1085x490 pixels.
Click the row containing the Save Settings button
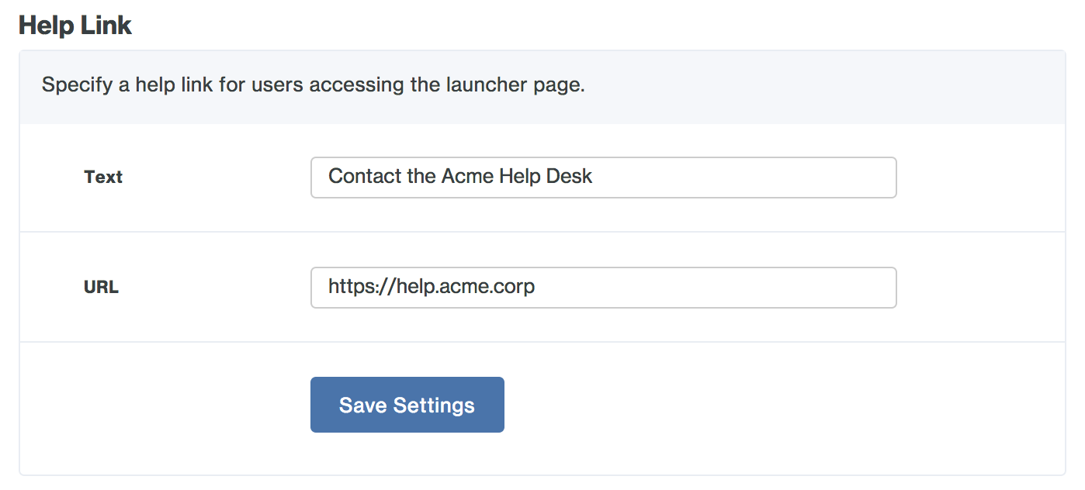(698, 404)
